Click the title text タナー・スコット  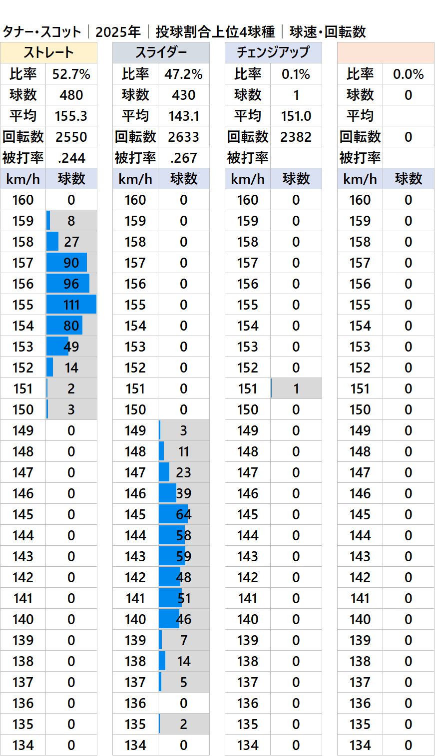[x=42, y=32]
